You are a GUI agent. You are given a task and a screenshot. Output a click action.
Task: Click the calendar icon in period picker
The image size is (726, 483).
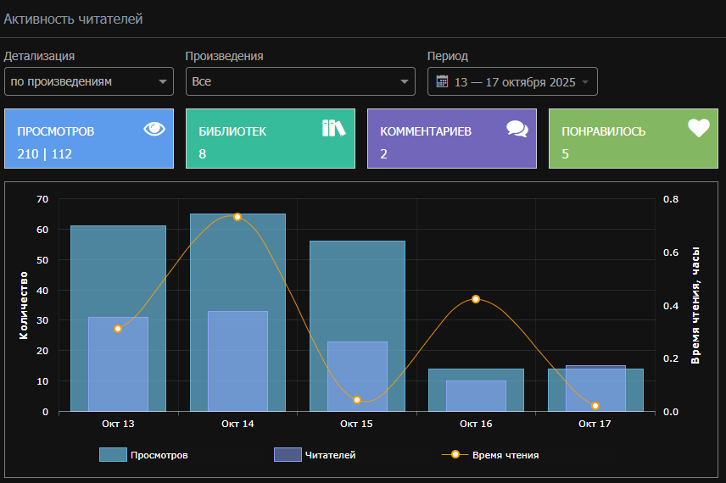pos(442,81)
